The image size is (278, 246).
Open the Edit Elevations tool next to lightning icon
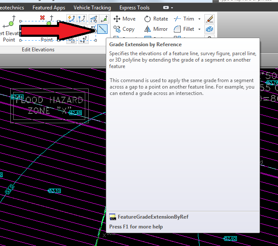(x=82, y=18)
